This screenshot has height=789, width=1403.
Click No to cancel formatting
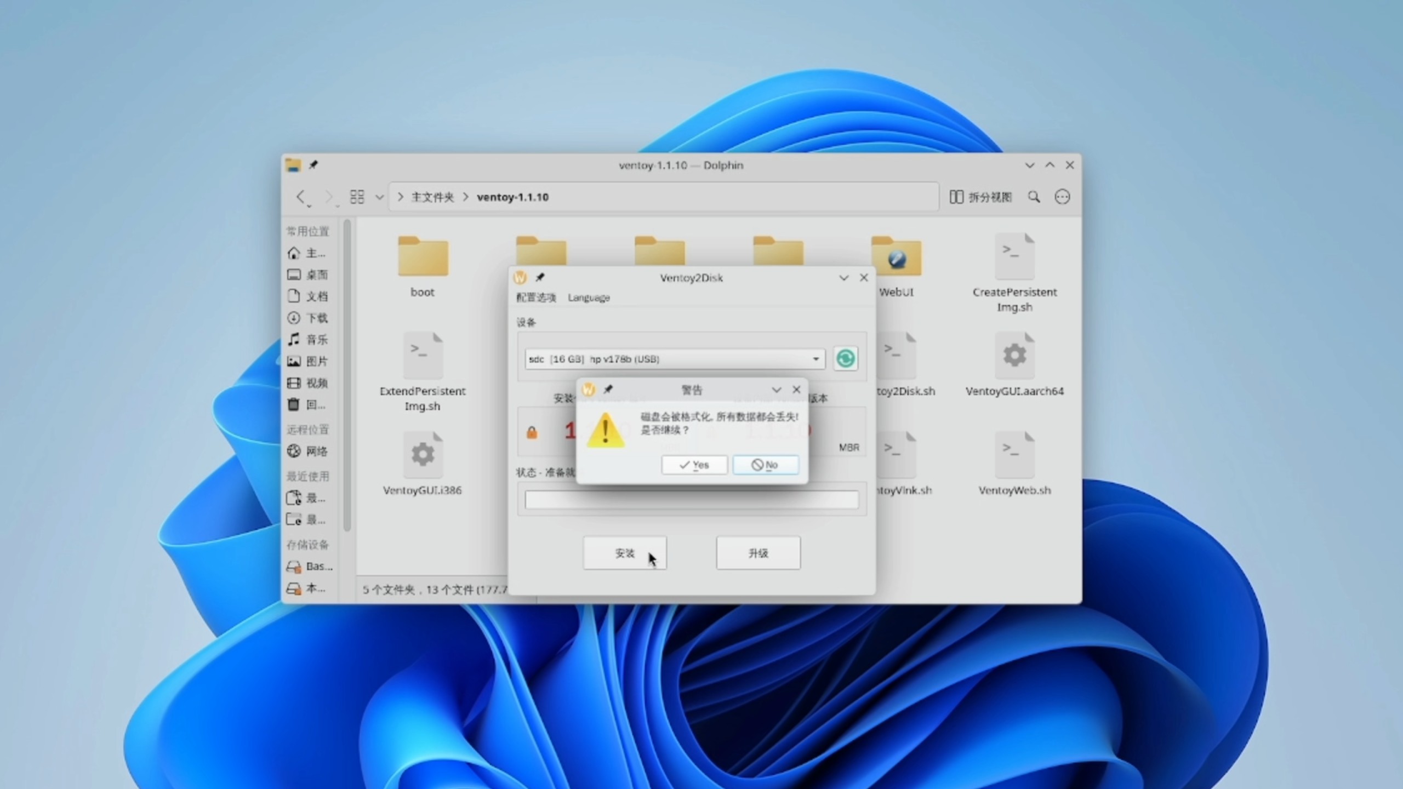tap(765, 465)
